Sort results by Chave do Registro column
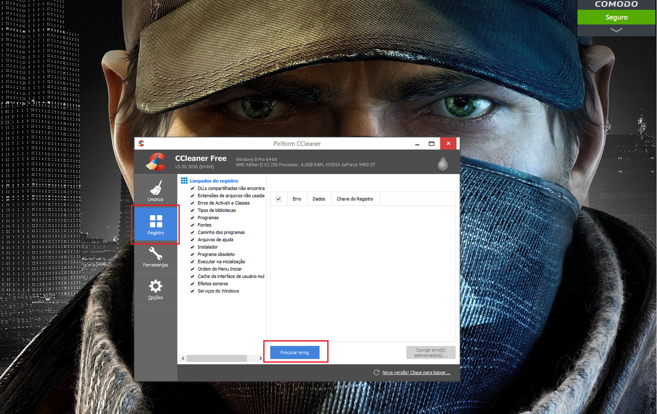The width and height of the screenshot is (657, 414). click(355, 199)
